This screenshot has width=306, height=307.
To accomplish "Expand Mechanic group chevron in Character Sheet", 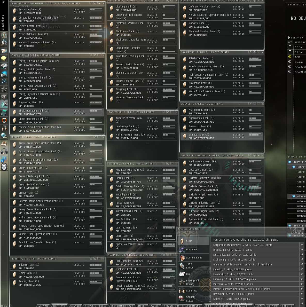I will tap(302, 284).
